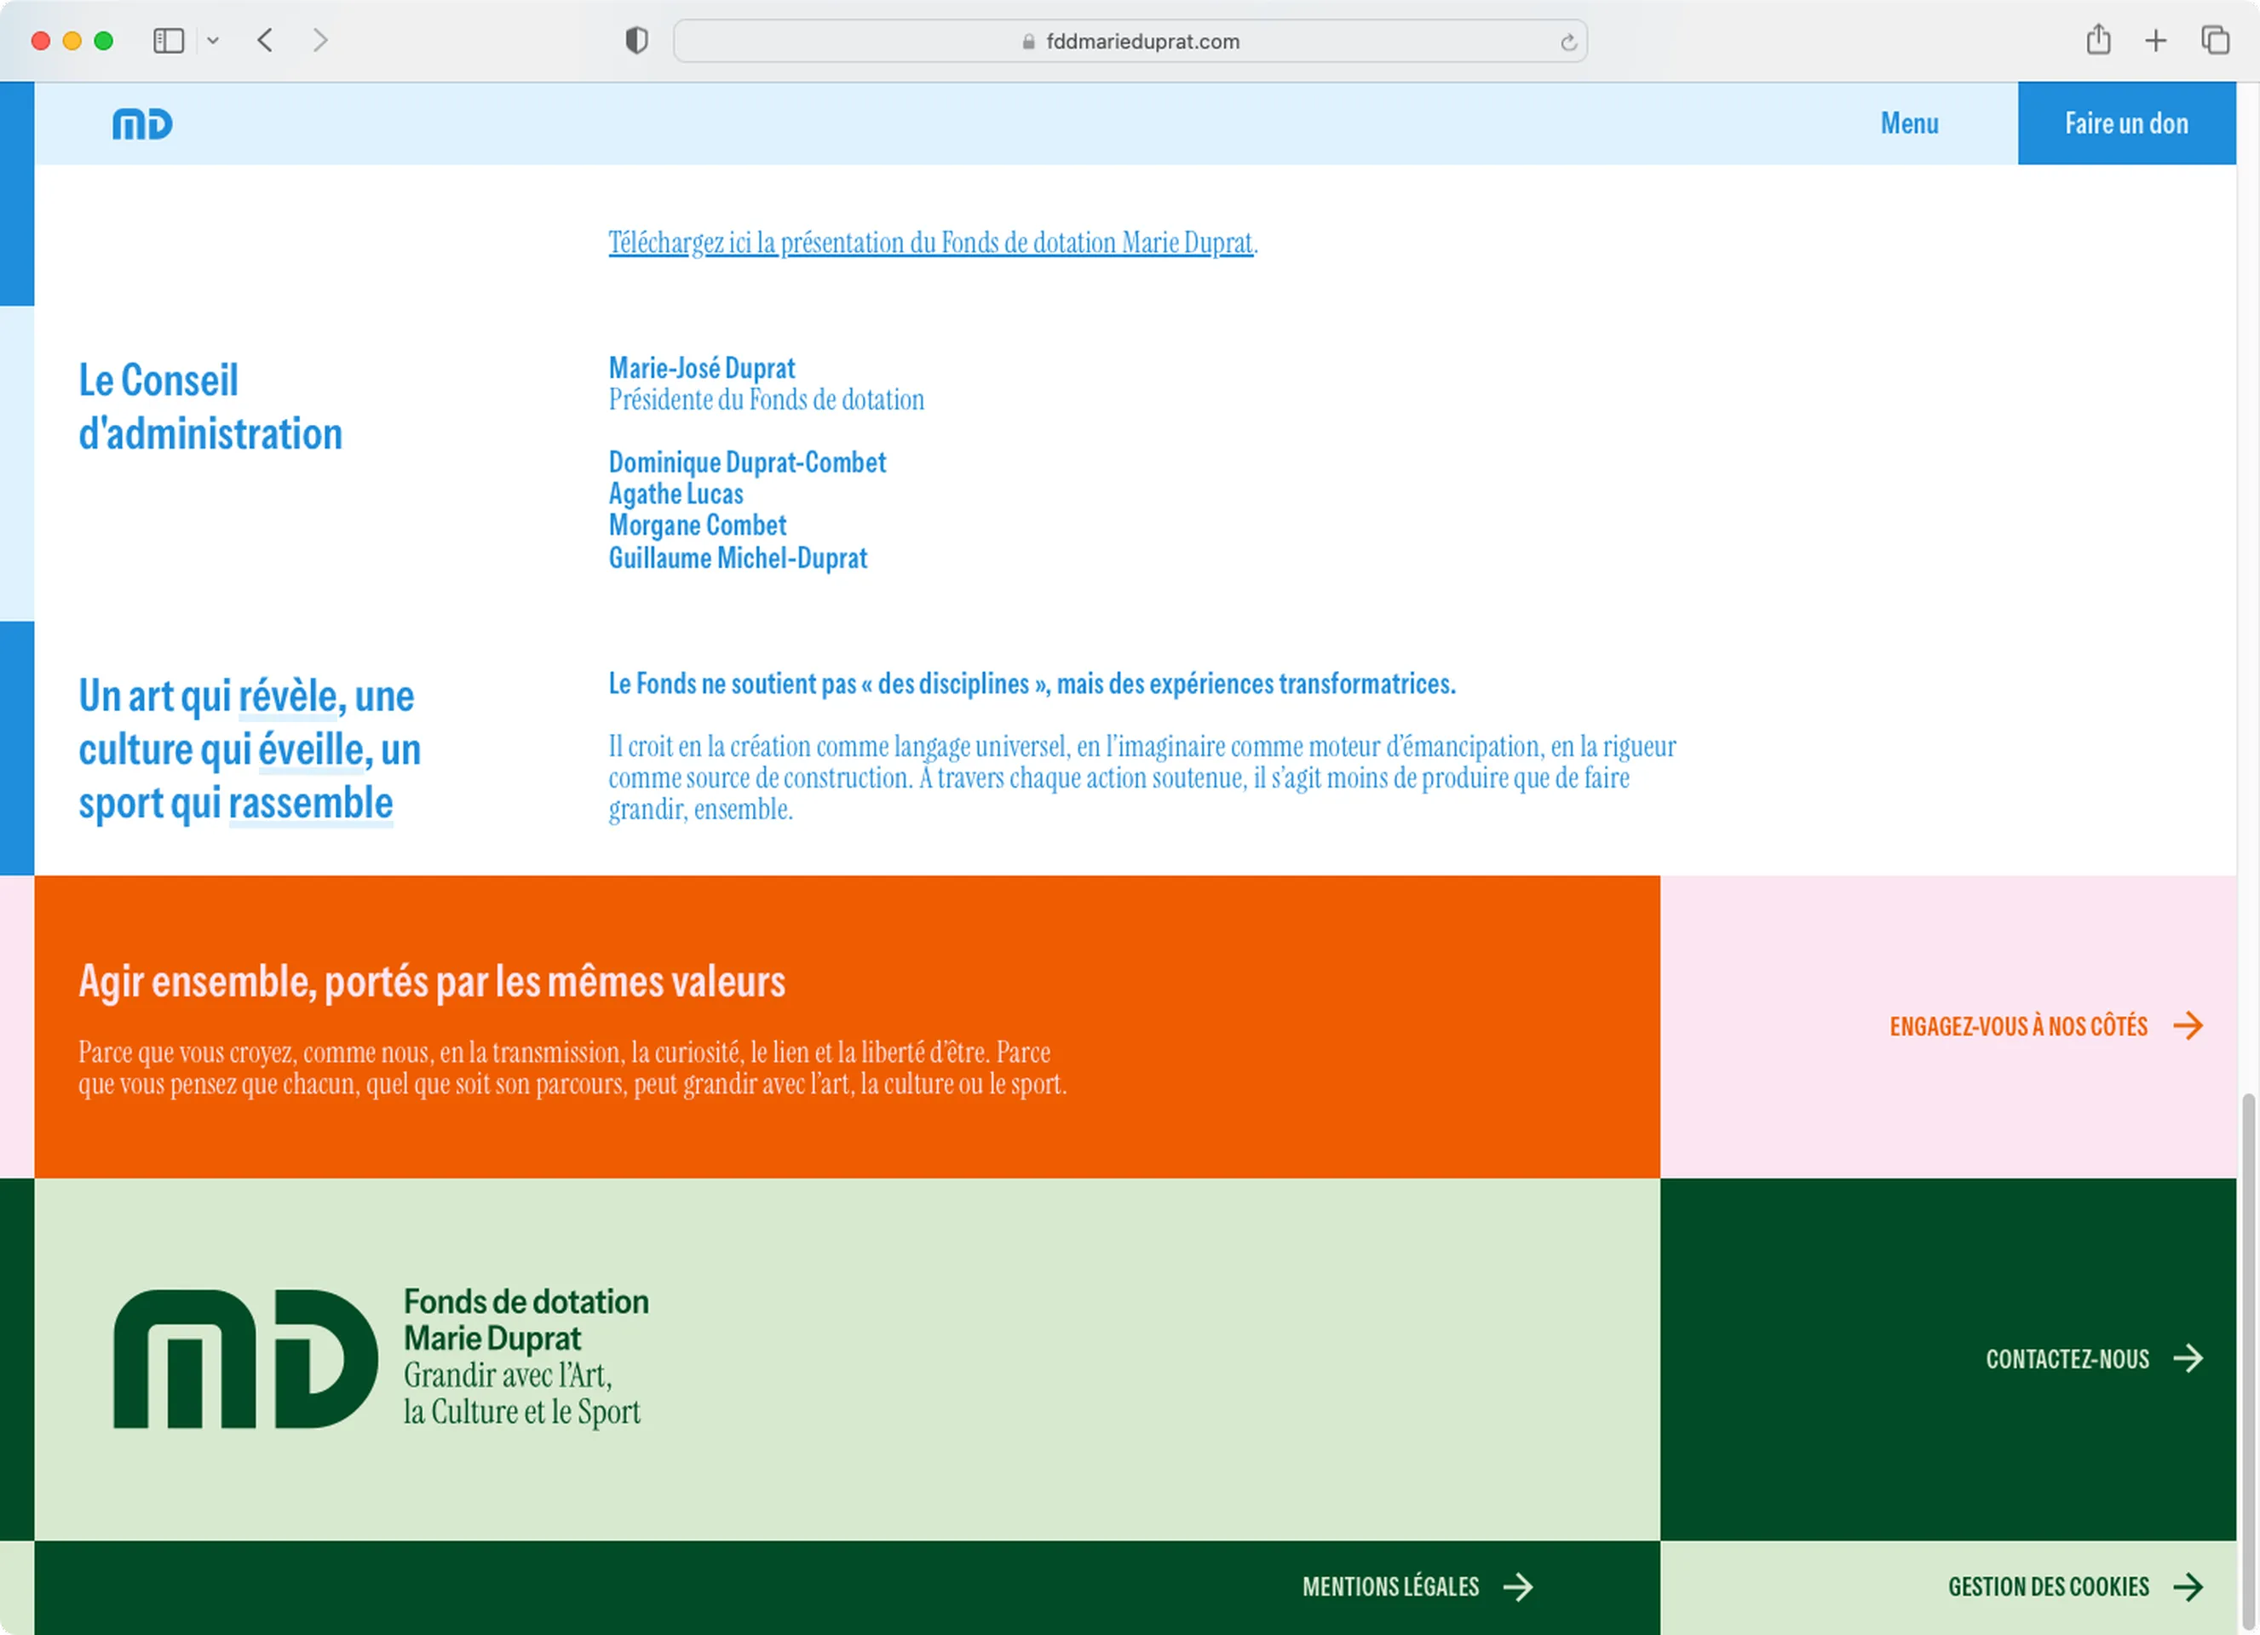The height and width of the screenshot is (1635, 2260).
Task: Click the heading Un art qui révèle
Action: [x=250, y=749]
